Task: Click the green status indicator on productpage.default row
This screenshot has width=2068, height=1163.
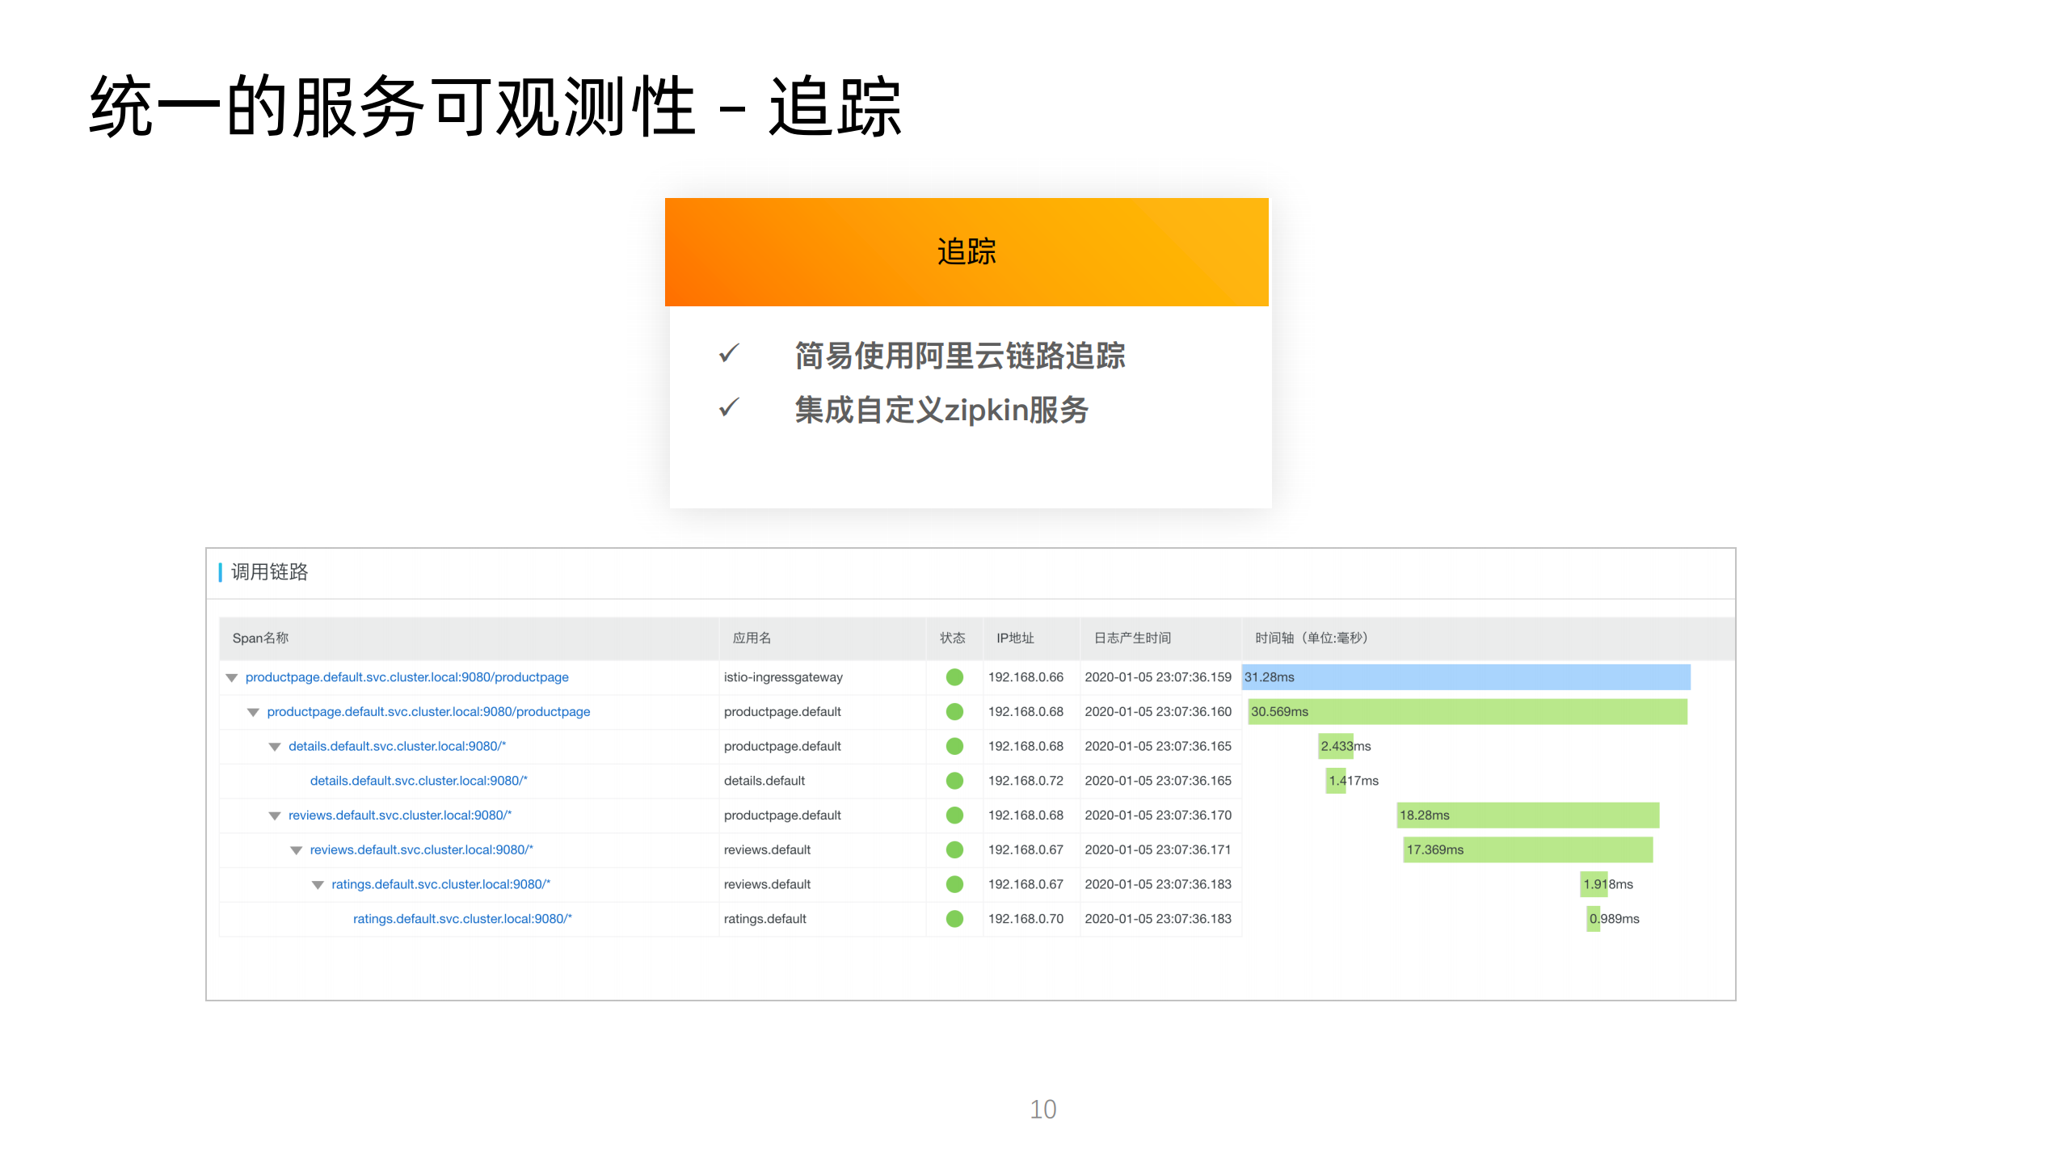Action: 954,712
